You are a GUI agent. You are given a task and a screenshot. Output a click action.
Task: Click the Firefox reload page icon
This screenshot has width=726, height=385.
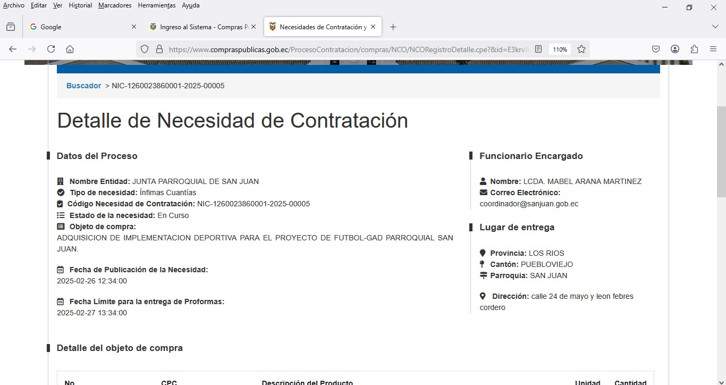(x=51, y=49)
